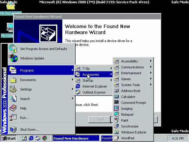
Task: Click the second Found taskbar button
Action: click(107, 138)
